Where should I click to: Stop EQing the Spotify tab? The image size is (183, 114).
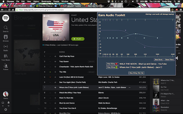click(x=112, y=67)
